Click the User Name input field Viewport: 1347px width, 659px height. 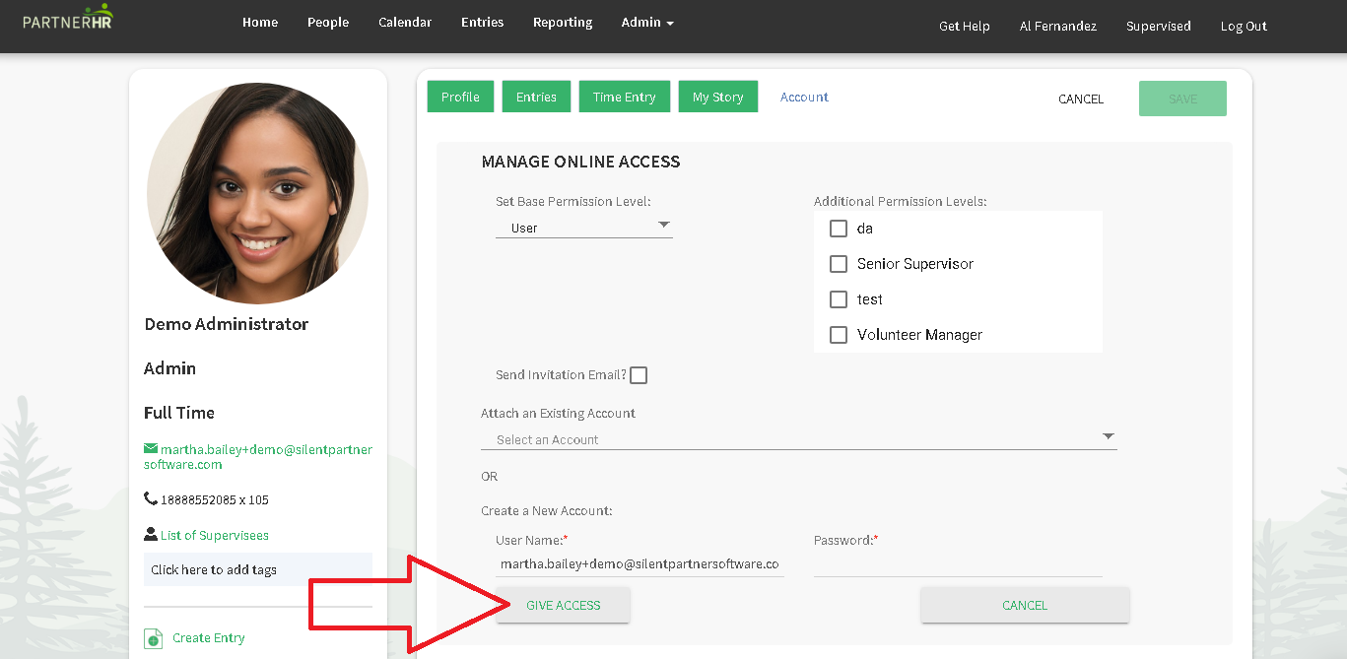pos(640,564)
